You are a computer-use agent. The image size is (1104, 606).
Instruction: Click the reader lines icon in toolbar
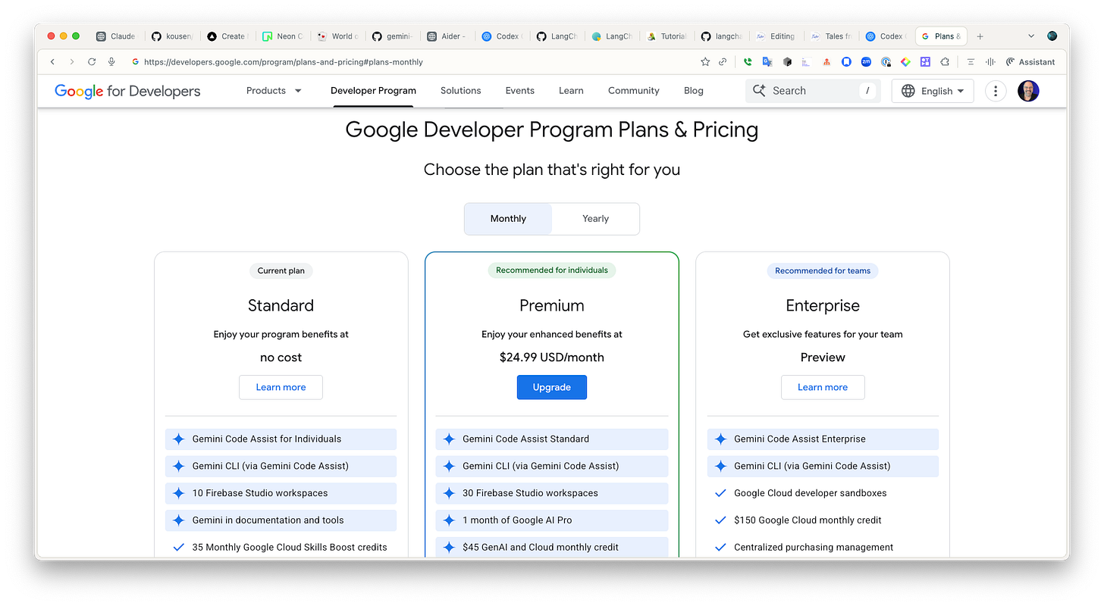point(971,62)
